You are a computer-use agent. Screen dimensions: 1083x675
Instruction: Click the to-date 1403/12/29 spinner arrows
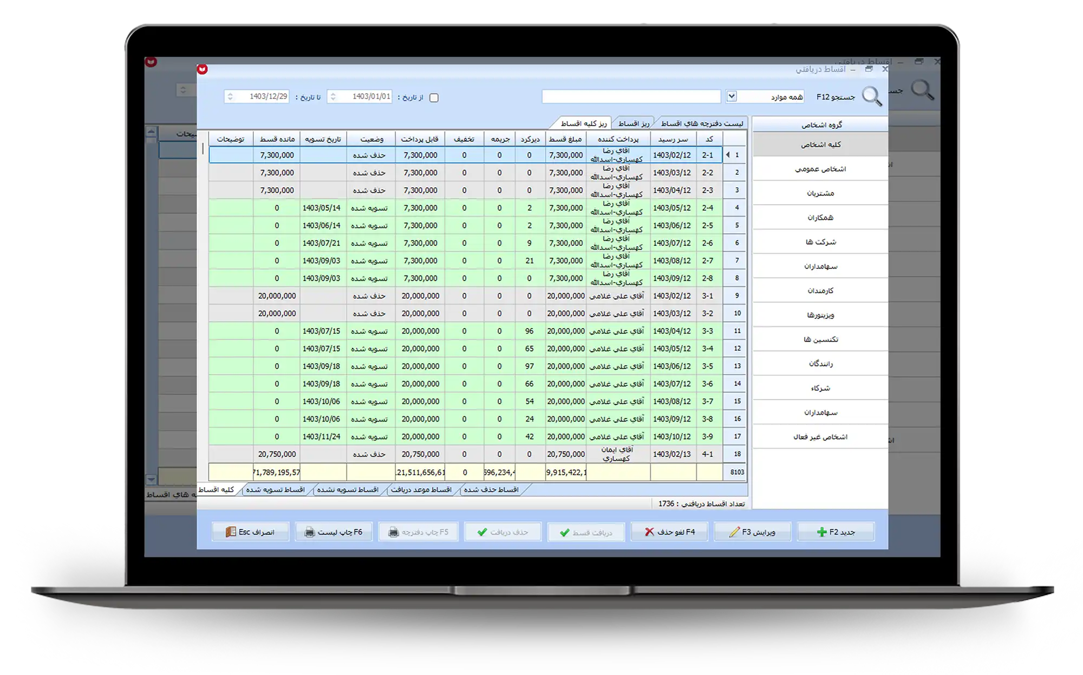[x=230, y=96]
